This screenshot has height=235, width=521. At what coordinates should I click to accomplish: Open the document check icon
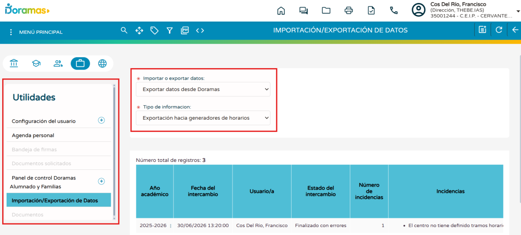pos(371,11)
